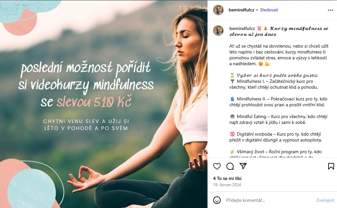Image resolution: width=337 pixels, height=208 pixels.
Task: Click the Mindfulness II. caption line
Action: click(x=278, y=102)
